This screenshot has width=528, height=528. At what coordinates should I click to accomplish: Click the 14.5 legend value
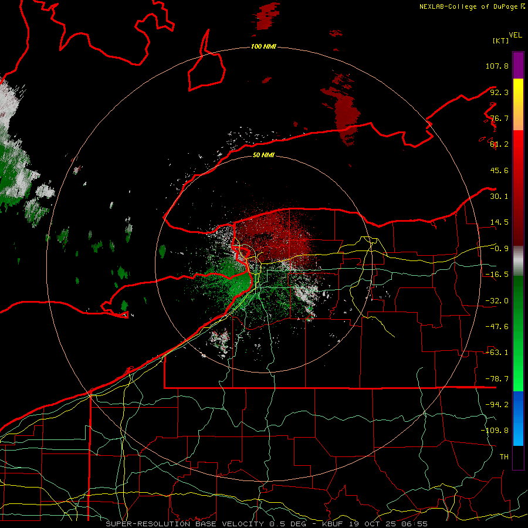499,222
